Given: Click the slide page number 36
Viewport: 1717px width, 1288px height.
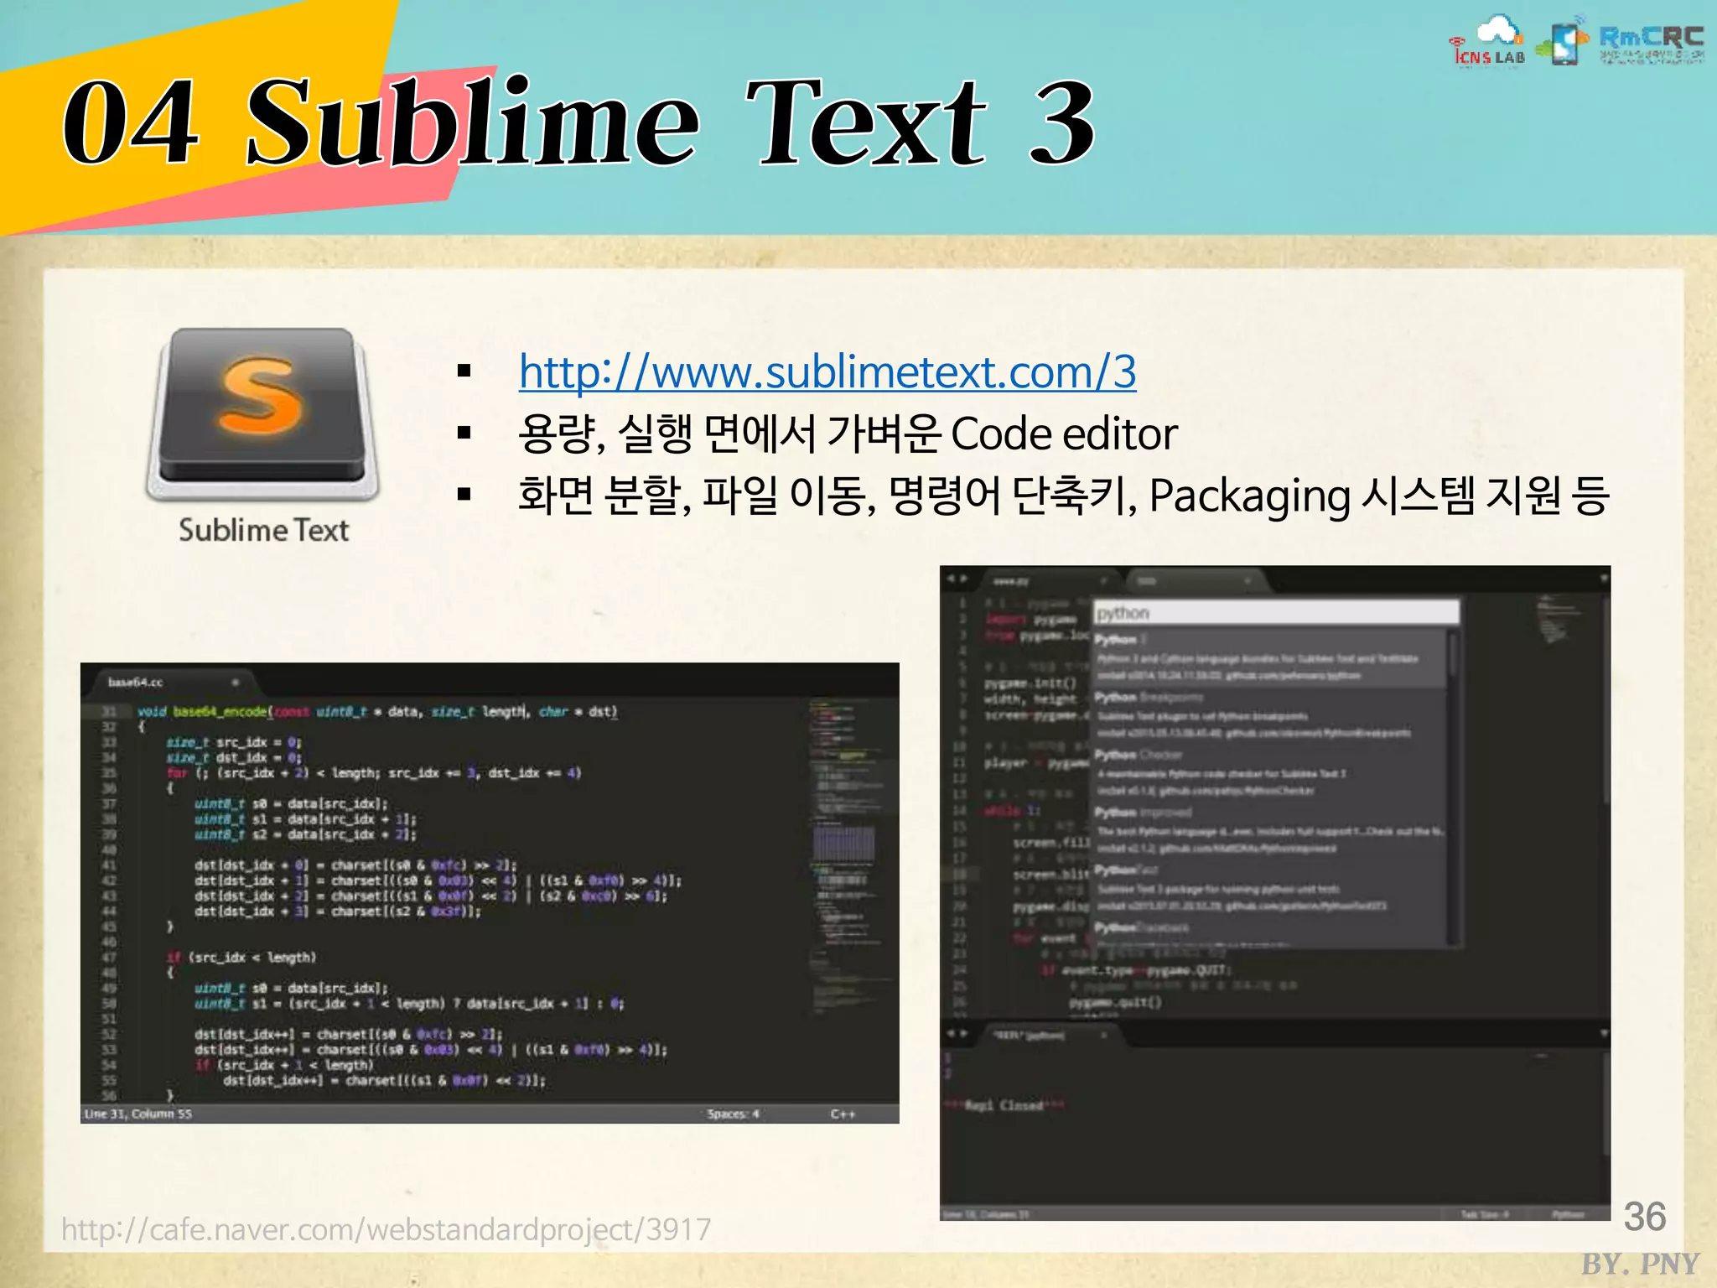Looking at the screenshot, I should pos(1645,1217).
